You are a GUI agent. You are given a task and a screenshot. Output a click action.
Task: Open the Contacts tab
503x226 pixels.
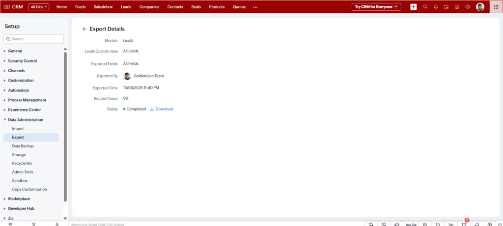175,7
